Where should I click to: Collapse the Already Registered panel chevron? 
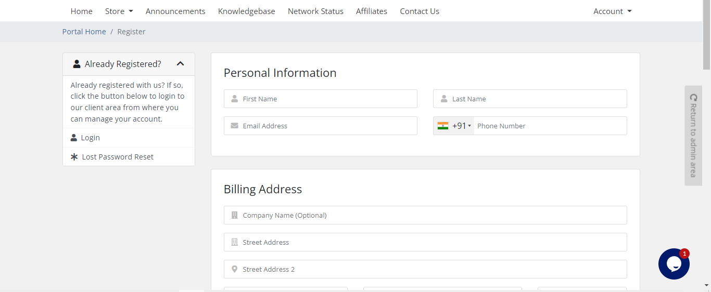point(180,64)
